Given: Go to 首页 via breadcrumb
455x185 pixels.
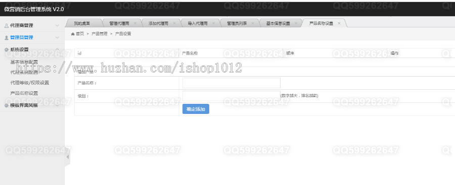Looking at the screenshot, I should coord(80,34).
